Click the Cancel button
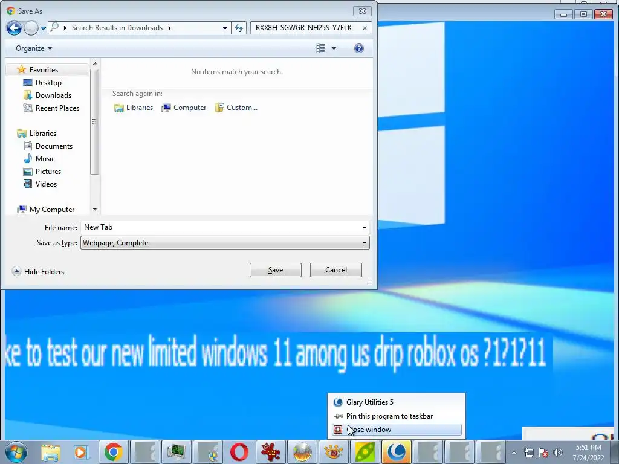 (336, 270)
